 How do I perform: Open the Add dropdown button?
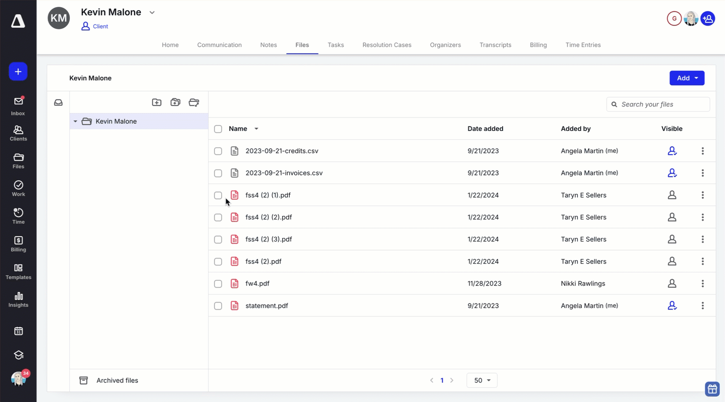pyautogui.click(x=687, y=78)
